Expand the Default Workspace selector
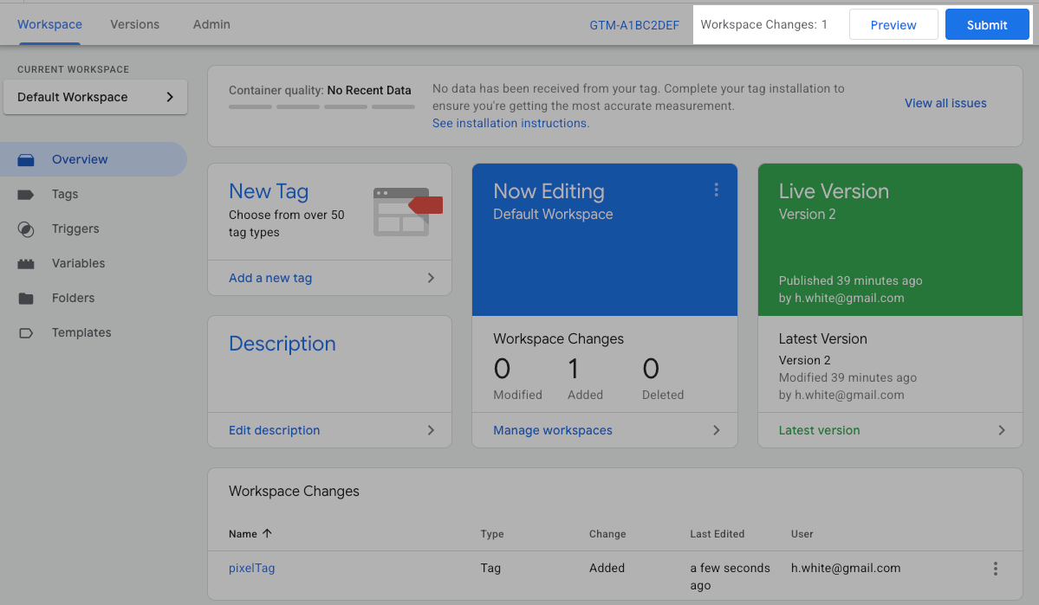Viewport: 1039px width, 605px height. (95, 97)
